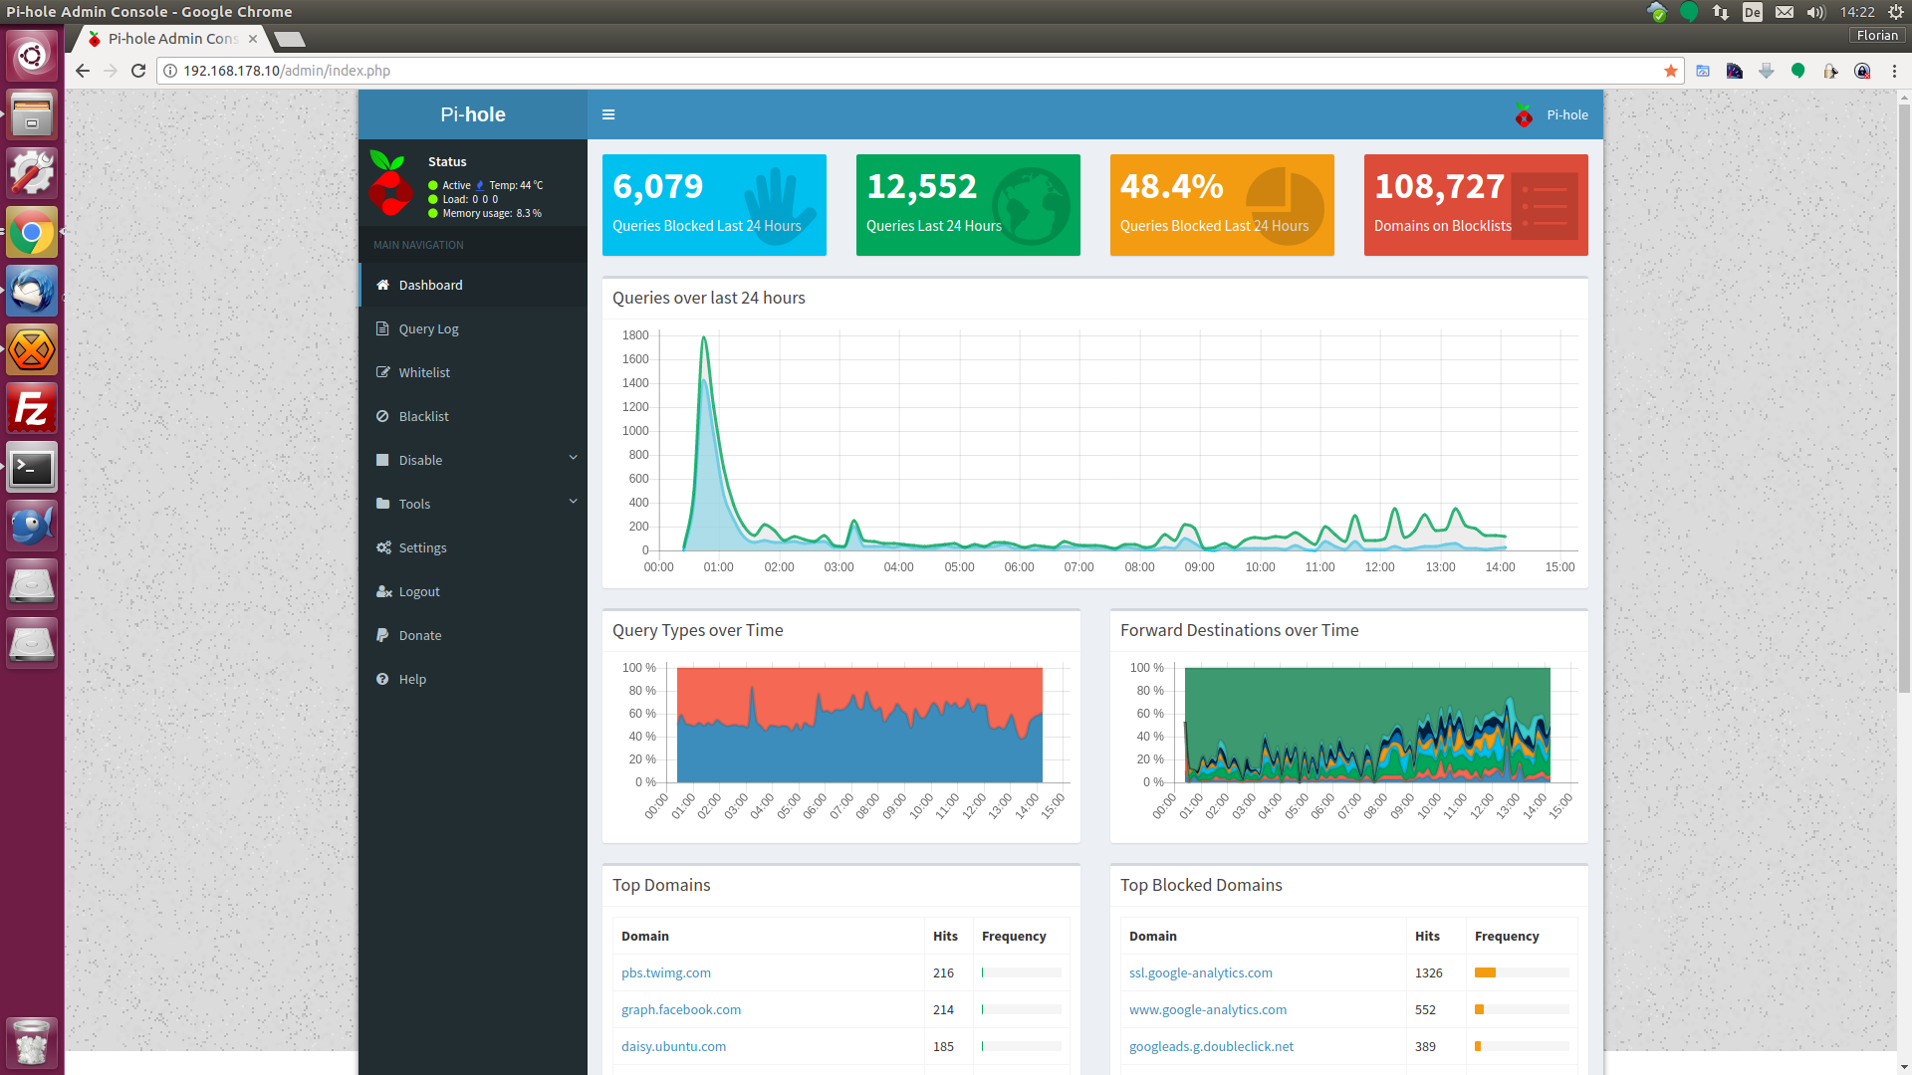Click the 12,552 Queries Last 24 Hours card
Screen dimensions: 1912x1075
(968, 205)
